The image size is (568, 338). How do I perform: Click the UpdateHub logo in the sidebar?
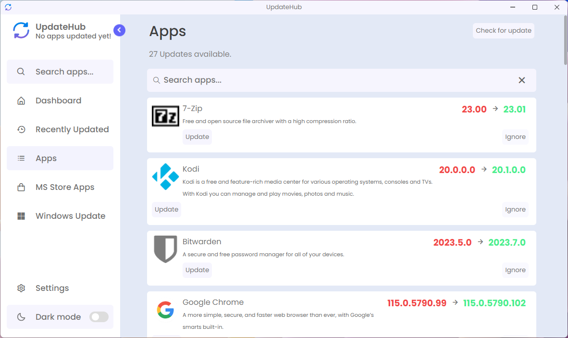coord(21,30)
